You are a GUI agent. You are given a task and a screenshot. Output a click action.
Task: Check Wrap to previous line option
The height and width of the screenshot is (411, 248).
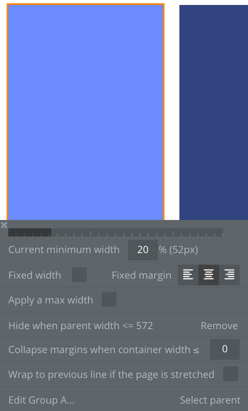(231, 374)
